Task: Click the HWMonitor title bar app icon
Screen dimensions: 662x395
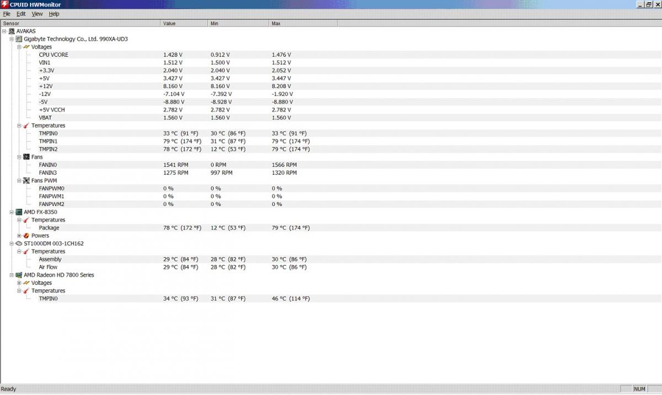Action: [x=5, y=4]
